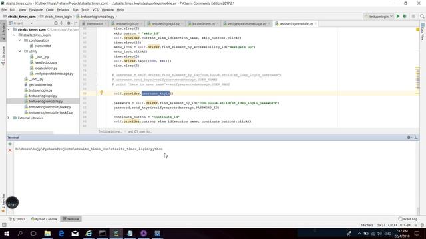Click the collapse-all icon in Project panel header
The width and height of the screenshot is (426, 239).
62,23
